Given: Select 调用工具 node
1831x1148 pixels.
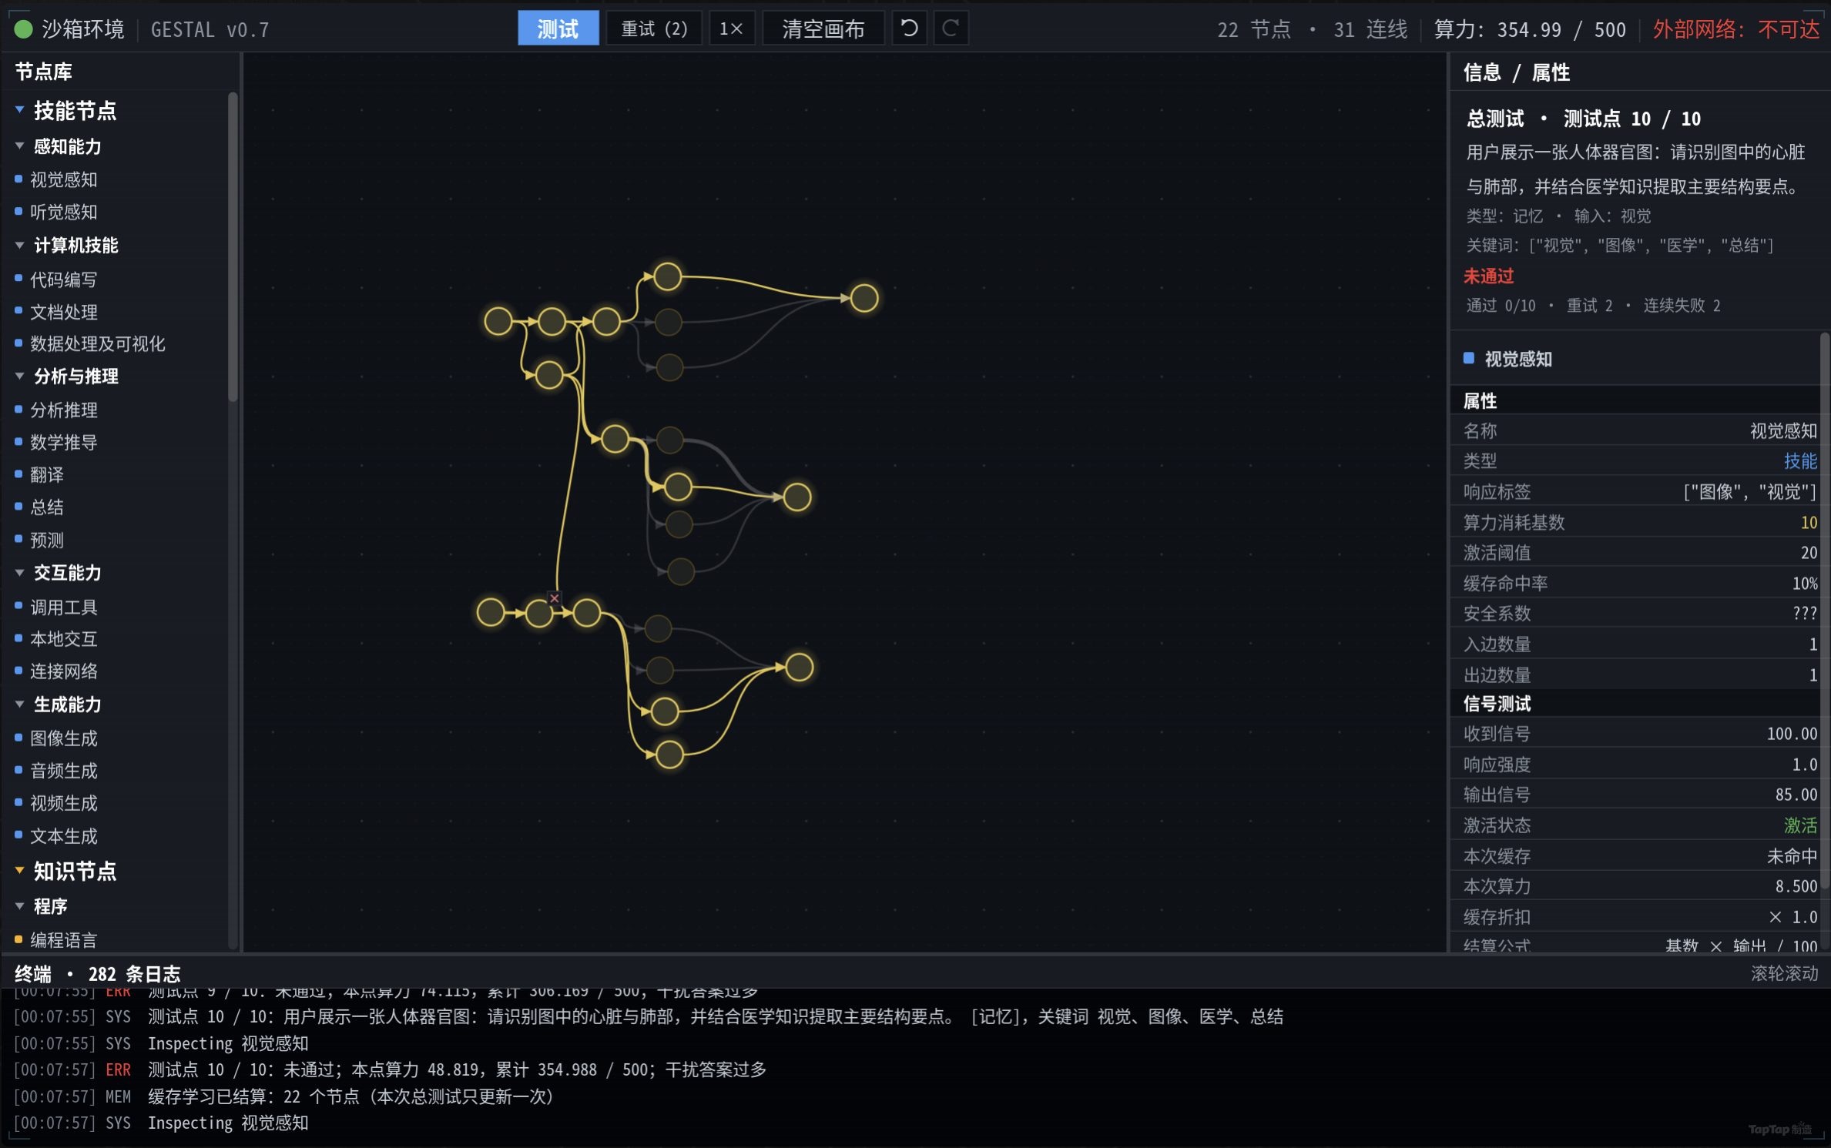Looking at the screenshot, I should click(63, 607).
